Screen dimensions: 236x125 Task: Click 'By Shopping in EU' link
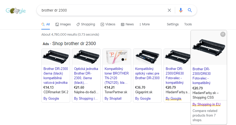(x=206, y=104)
